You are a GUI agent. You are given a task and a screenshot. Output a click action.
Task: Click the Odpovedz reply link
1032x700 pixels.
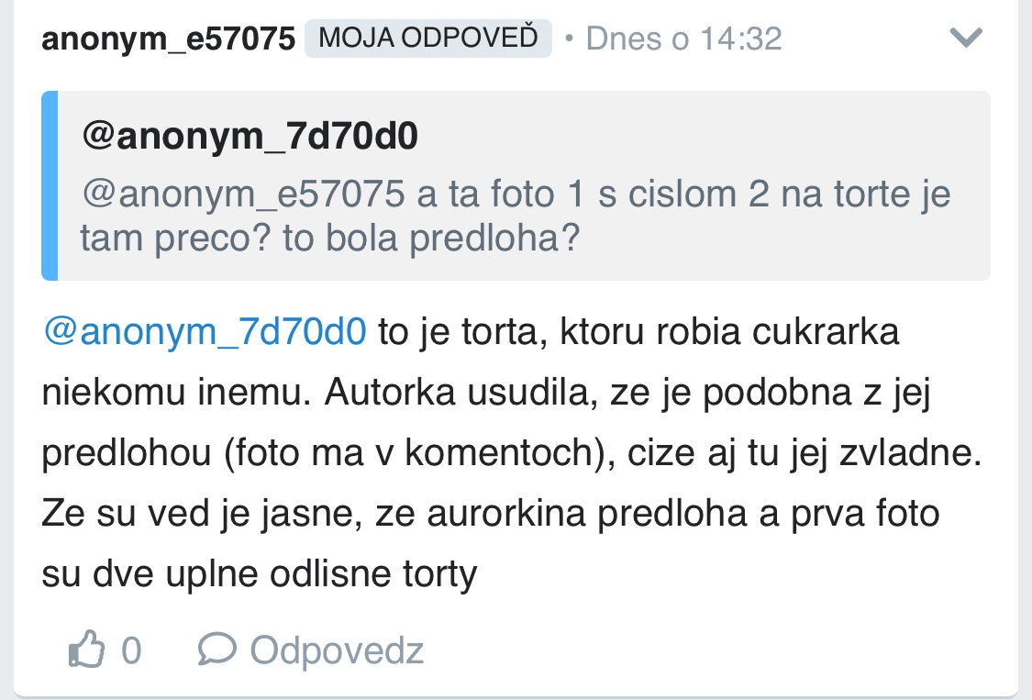[337, 650]
